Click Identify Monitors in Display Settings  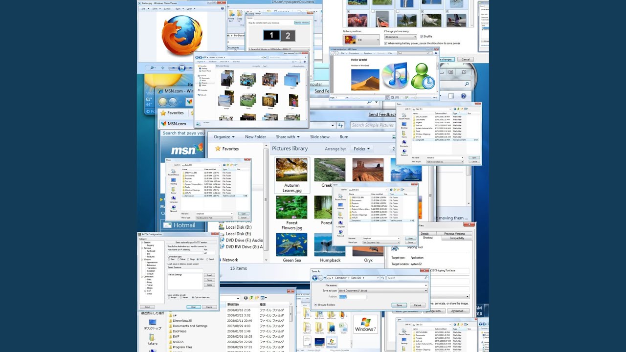pyautogui.click(x=302, y=22)
